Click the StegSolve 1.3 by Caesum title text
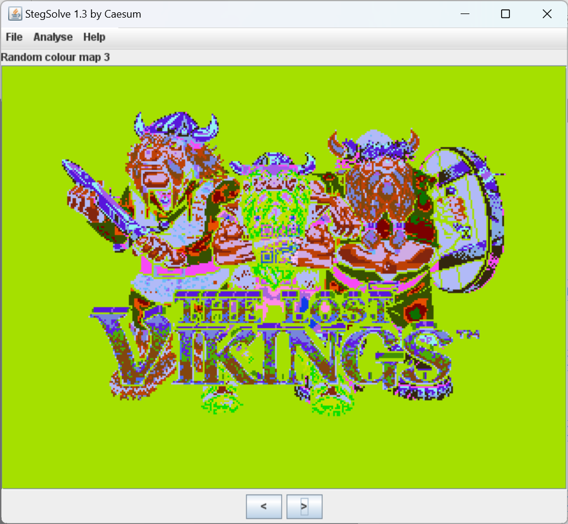 (83, 14)
